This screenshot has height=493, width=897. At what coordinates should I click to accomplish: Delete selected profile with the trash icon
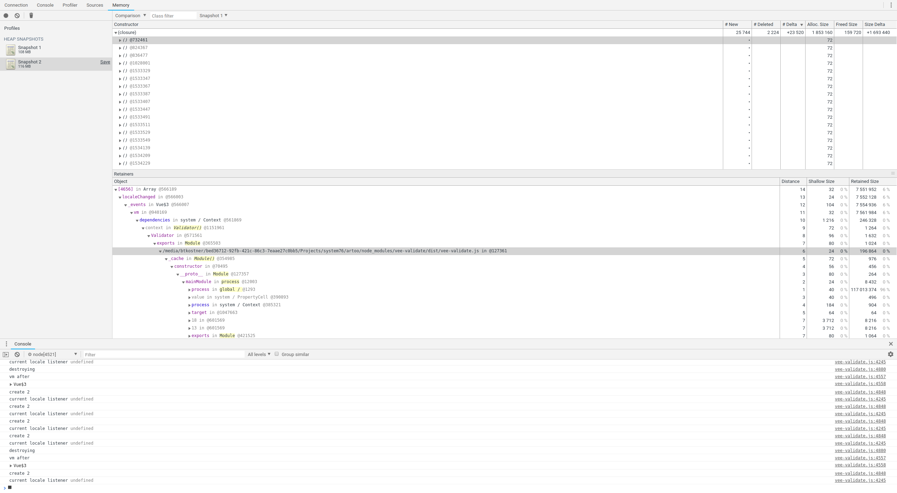pyautogui.click(x=31, y=15)
